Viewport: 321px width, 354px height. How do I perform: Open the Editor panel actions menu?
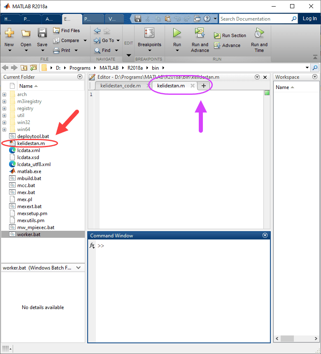[x=257, y=77]
